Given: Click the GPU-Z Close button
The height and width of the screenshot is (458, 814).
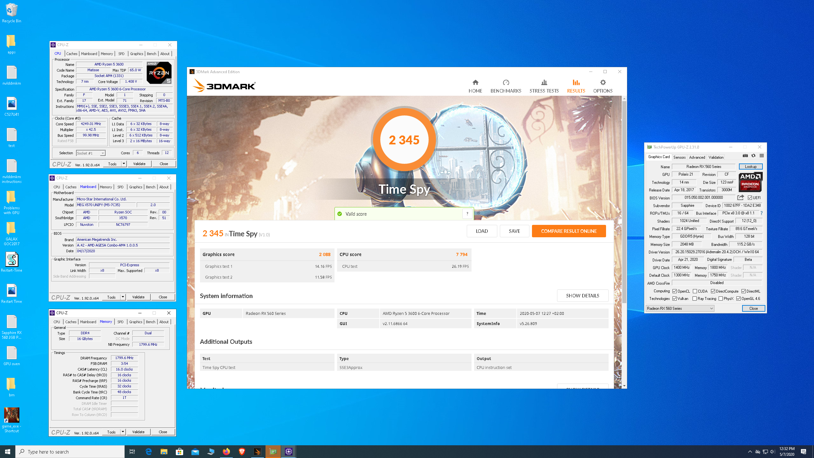Looking at the screenshot, I should (x=753, y=308).
